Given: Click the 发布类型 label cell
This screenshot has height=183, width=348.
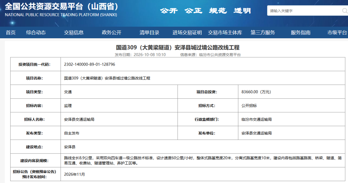Looking at the screenshot, I should pyautogui.click(x=35, y=133).
